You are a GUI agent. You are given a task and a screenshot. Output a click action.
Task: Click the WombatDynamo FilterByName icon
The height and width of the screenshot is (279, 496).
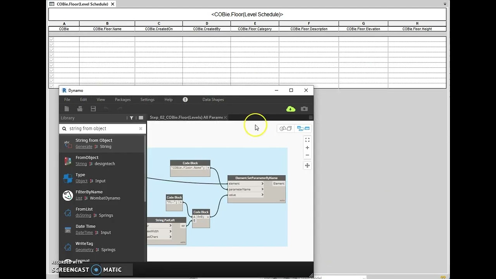[x=68, y=195]
